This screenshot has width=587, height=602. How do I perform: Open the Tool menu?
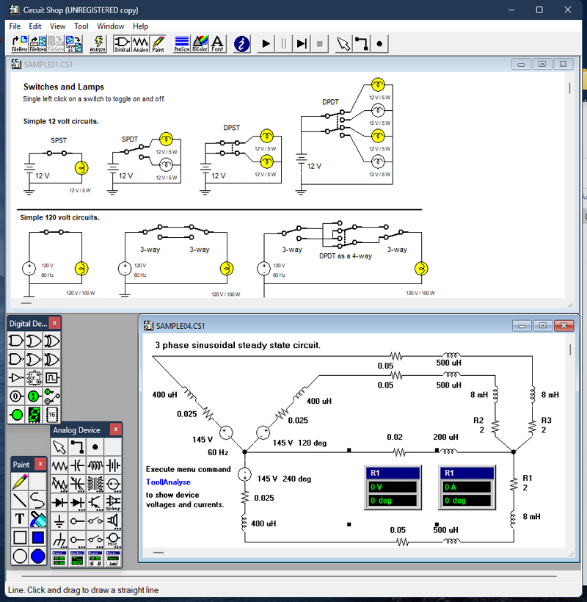pyautogui.click(x=81, y=26)
